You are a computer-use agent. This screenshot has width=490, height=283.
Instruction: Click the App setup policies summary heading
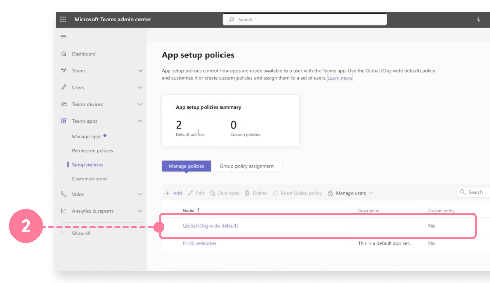208,107
